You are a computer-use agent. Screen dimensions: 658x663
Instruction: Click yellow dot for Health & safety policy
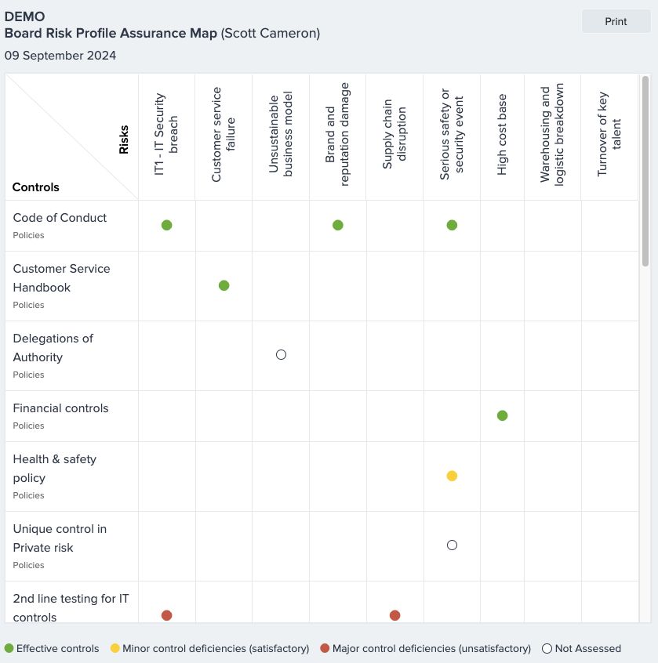click(452, 476)
